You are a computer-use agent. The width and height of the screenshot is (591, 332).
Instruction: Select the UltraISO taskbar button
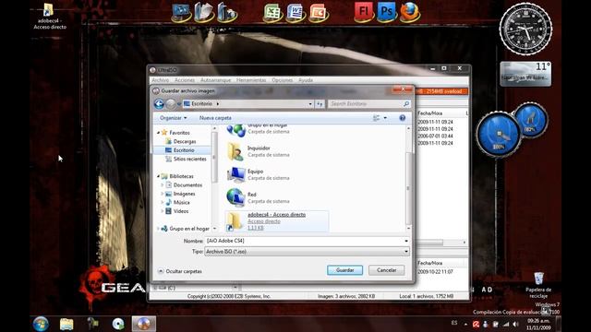tap(144, 324)
